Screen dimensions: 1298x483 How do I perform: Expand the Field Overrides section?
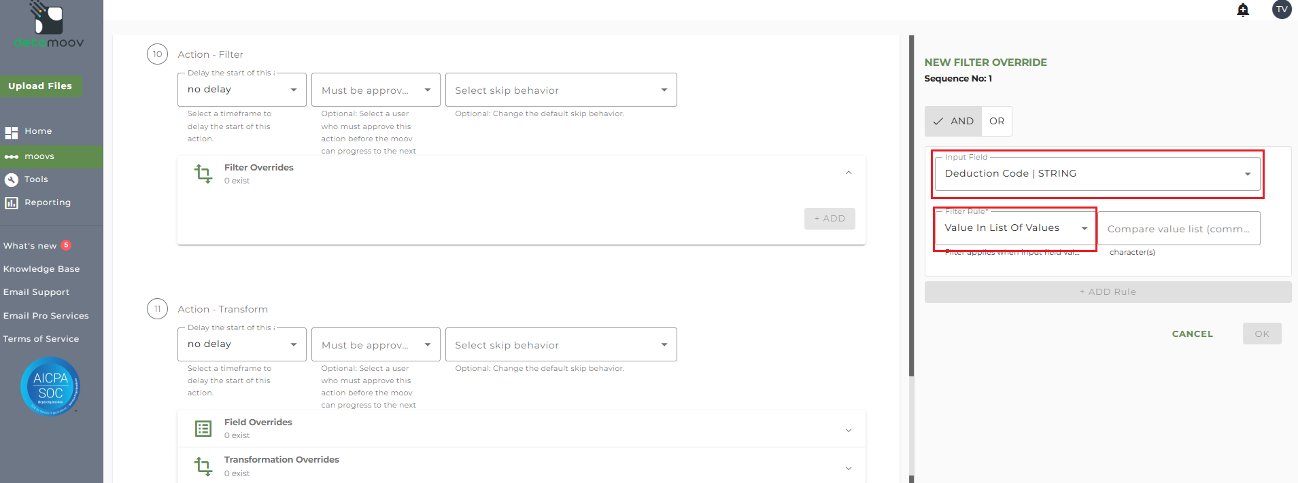(849, 430)
